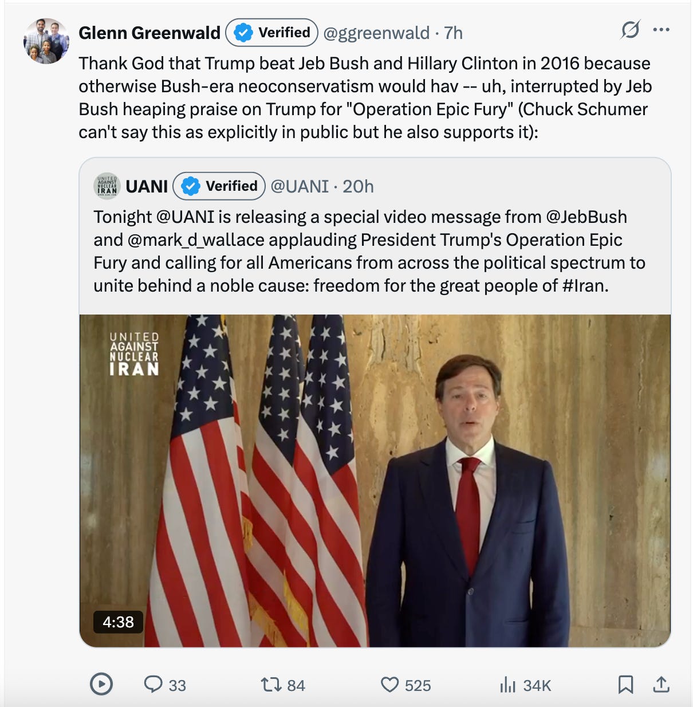Image resolution: width=693 pixels, height=707 pixels.
Task: Click the #Iran hashtag
Action: click(x=584, y=285)
